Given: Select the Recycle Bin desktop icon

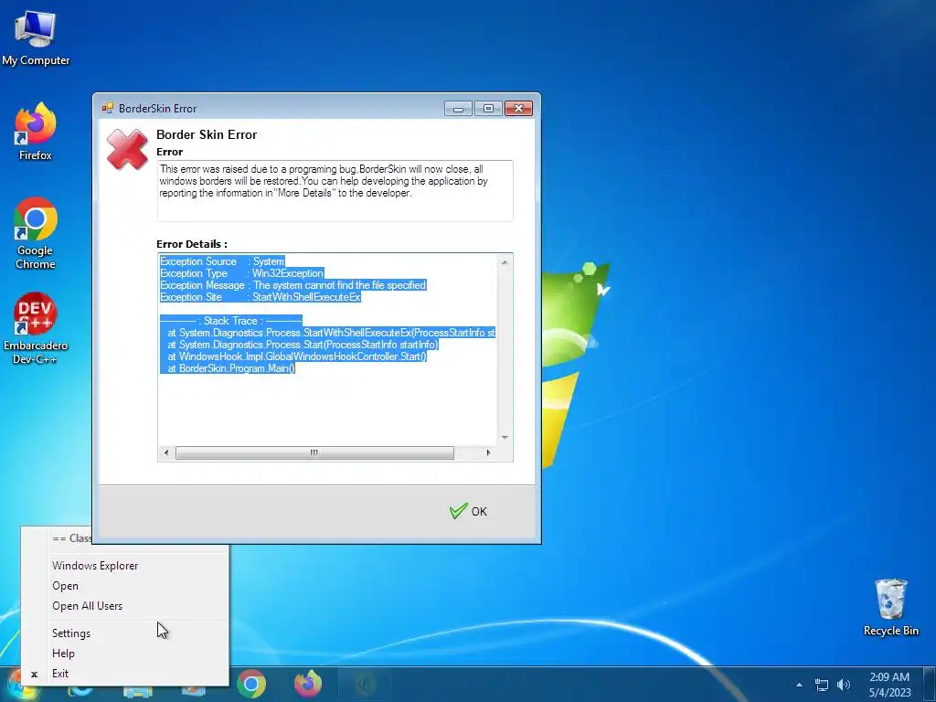Looking at the screenshot, I should [890, 607].
